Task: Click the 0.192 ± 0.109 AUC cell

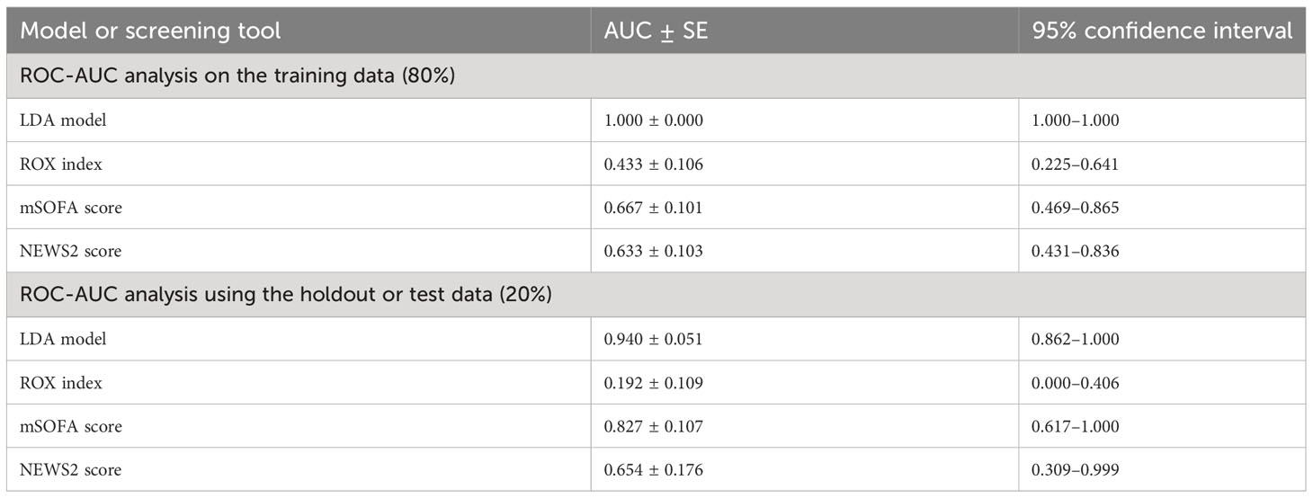Action: click(x=654, y=383)
